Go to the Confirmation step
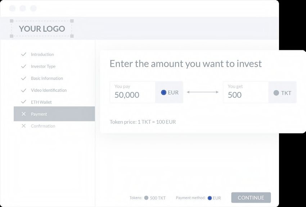 point(43,126)
